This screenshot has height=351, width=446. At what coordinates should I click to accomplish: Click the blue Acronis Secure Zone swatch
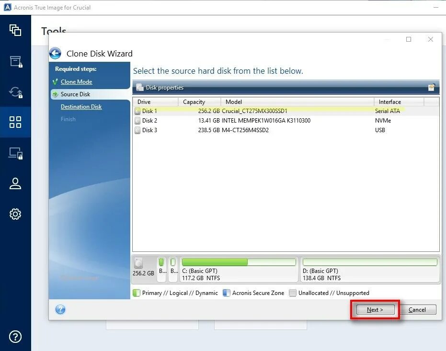click(x=227, y=293)
